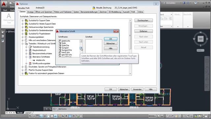This screenshot has width=211, height=119.
Task: Switch to the Layout1 tab
Action: click(28, 112)
